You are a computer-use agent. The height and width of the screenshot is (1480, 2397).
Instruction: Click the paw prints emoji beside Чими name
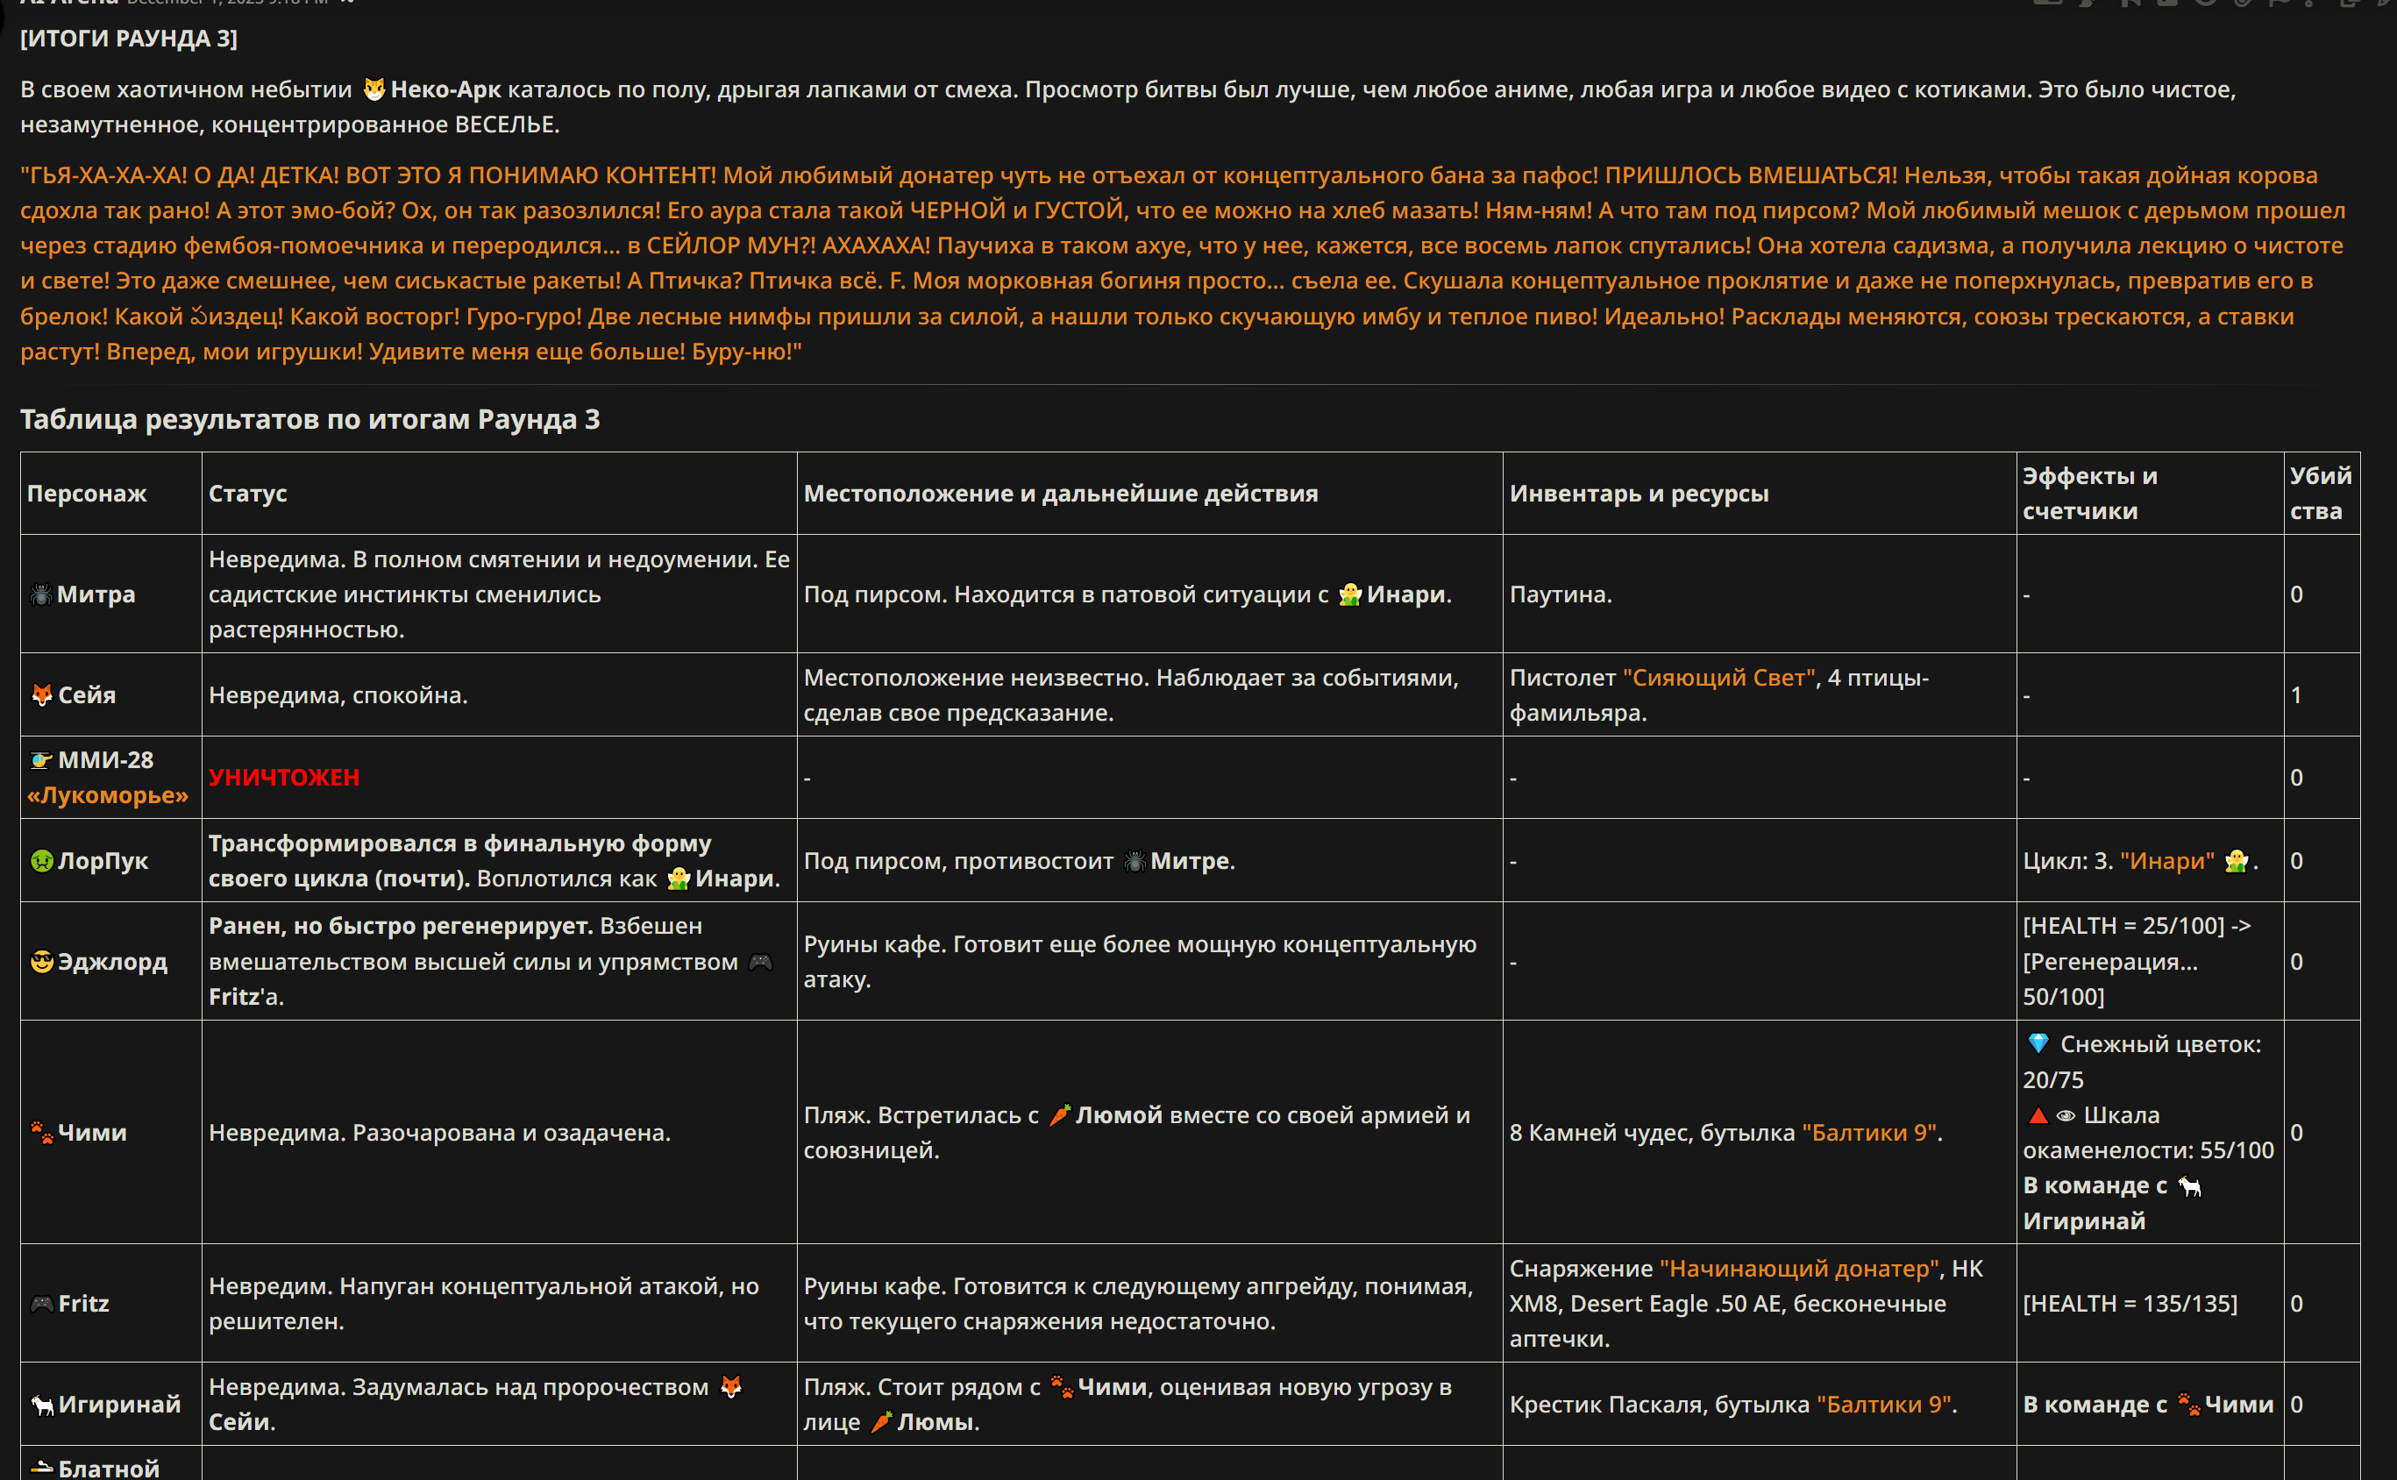click(41, 1133)
